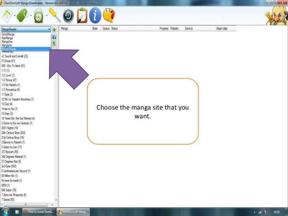Click the green refresh list button
Screen dimensions: 288x216
(54, 44)
